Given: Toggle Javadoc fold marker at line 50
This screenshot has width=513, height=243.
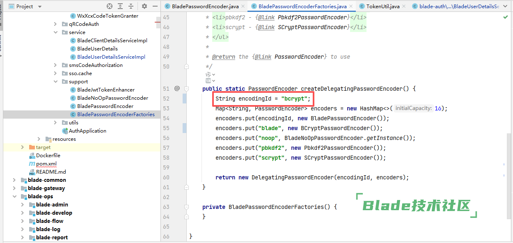Looking at the screenshot, I should click(x=187, y=66).
